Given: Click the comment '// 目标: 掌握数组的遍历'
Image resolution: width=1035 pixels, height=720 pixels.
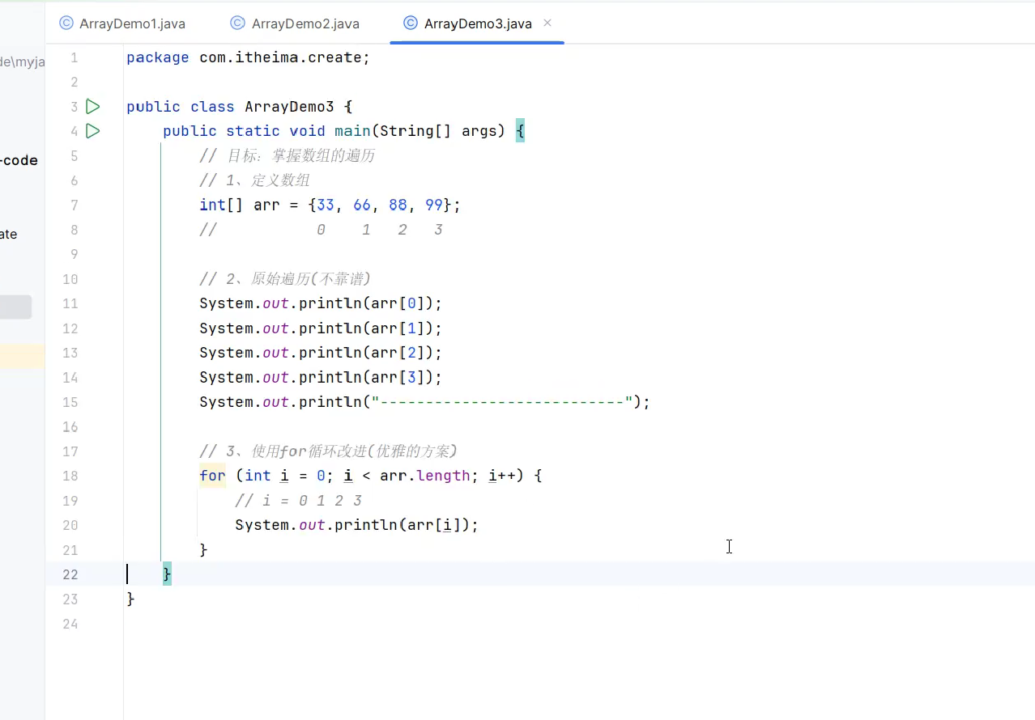Looking at the screenshot, I should pos(287,156).
